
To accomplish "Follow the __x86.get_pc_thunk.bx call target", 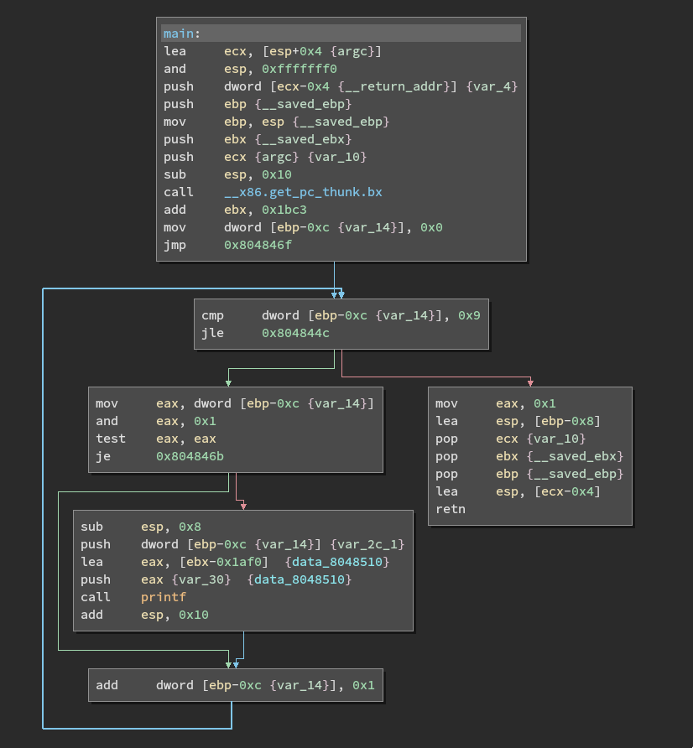I will pos(303,192).
